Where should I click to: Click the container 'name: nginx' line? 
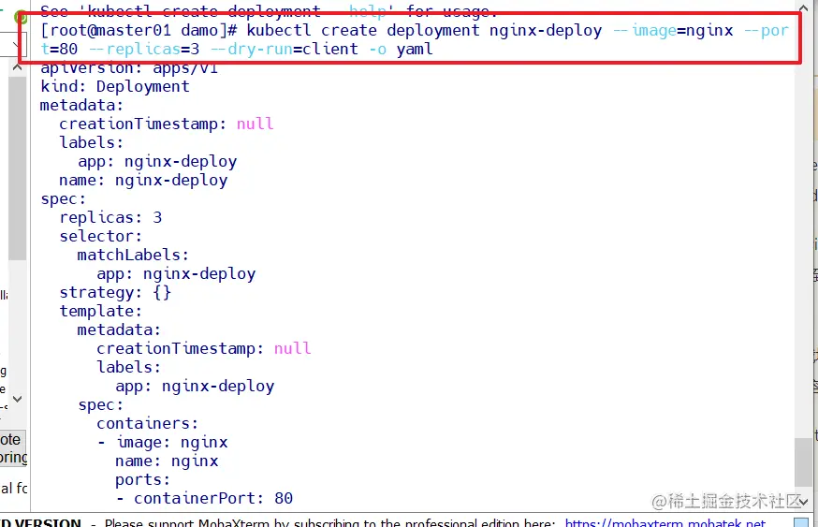tap(167, 461)
